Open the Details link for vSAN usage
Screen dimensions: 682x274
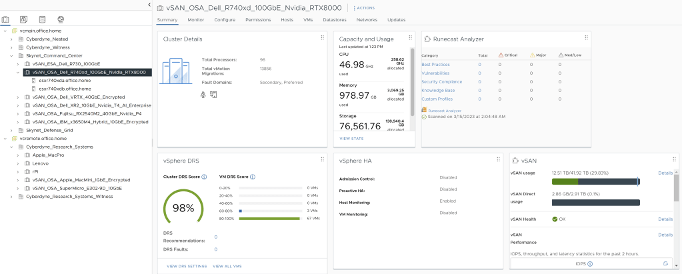pos(665,173)
